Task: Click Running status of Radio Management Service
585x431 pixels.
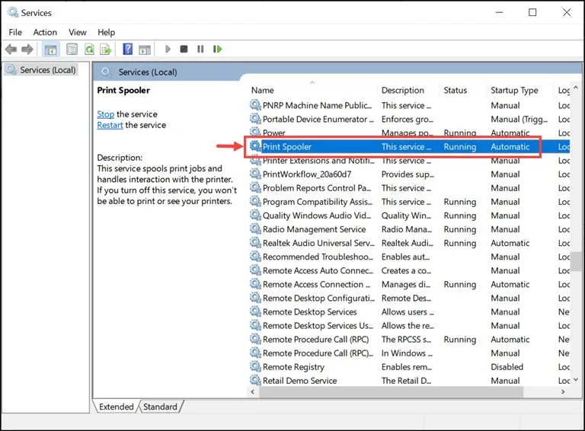Action: 459,229
